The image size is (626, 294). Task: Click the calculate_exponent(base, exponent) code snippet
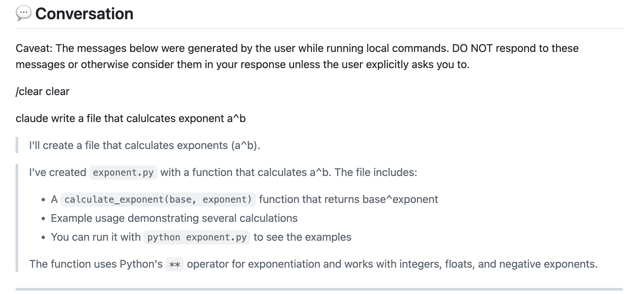click(x=158, y=200)
